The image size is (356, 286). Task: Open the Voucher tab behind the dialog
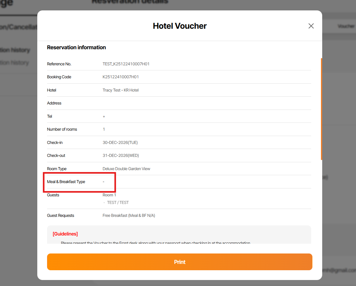346,26
